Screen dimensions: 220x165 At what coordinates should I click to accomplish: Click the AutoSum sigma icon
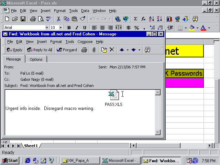(135, 19)
